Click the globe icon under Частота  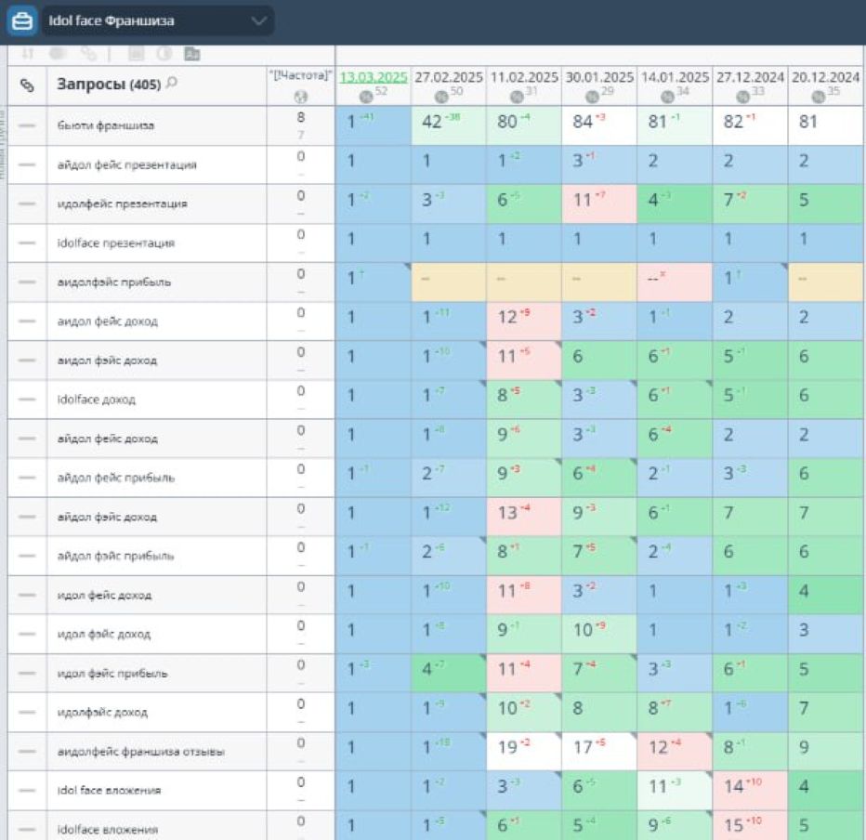coord(300,98)
